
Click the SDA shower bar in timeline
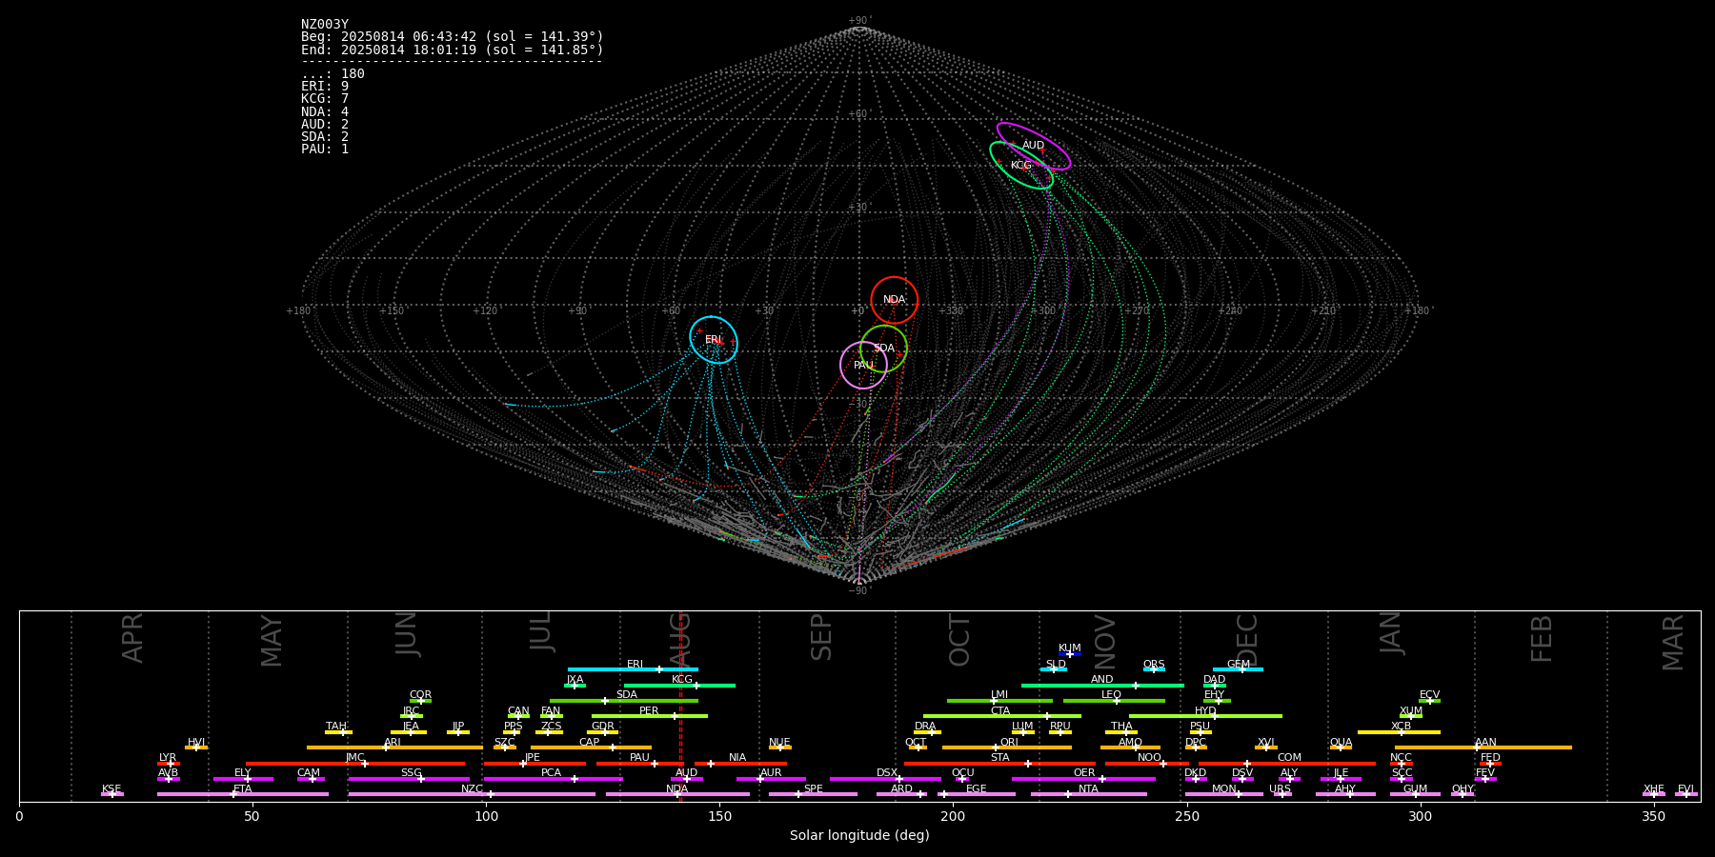click(x=624, y=701)
